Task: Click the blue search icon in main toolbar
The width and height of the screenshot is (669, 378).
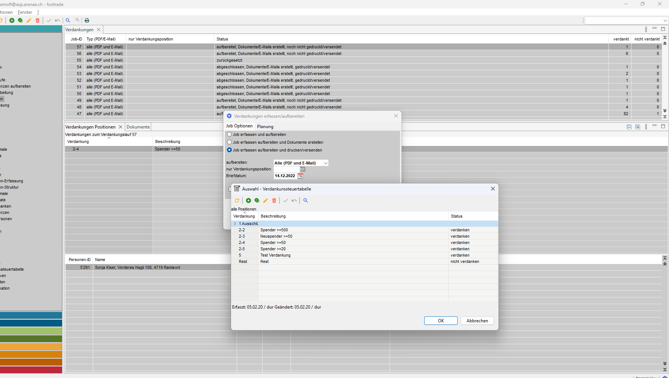Action: click(68, 20)
